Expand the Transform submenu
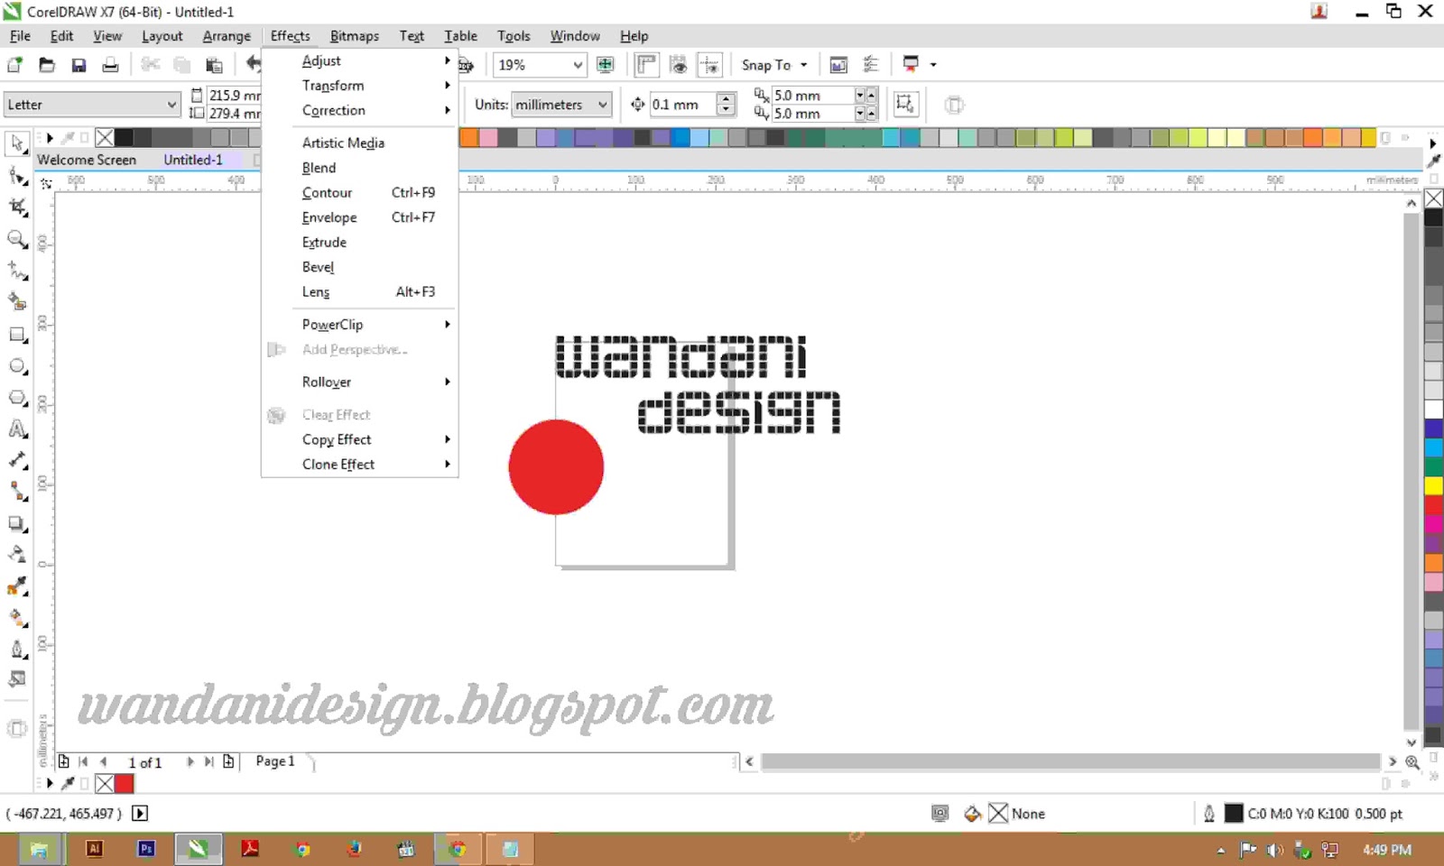The width and height of the screenshot is (1444, 866). [360, 86]
